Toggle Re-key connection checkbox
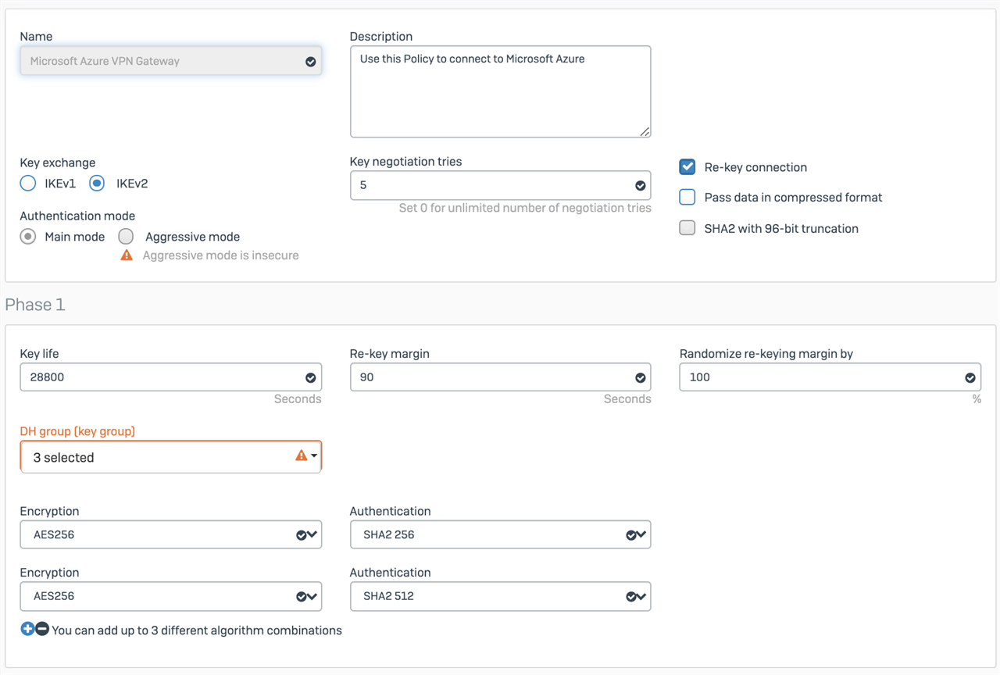 [687, 167]
